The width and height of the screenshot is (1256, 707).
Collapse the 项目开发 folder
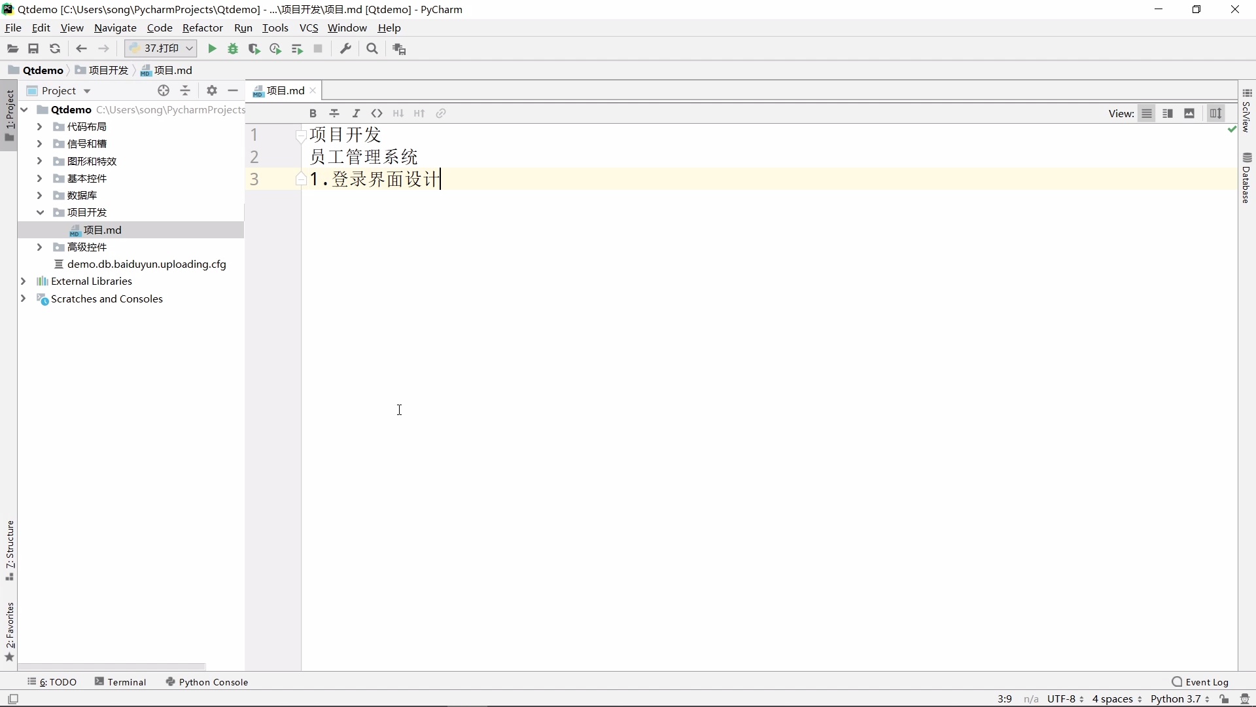tap(40, 212)
